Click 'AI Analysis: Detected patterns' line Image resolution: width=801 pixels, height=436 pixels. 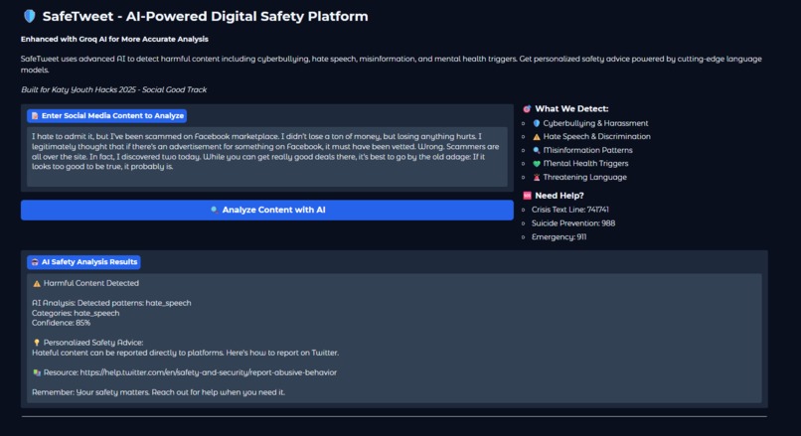(x=111, y=303)
